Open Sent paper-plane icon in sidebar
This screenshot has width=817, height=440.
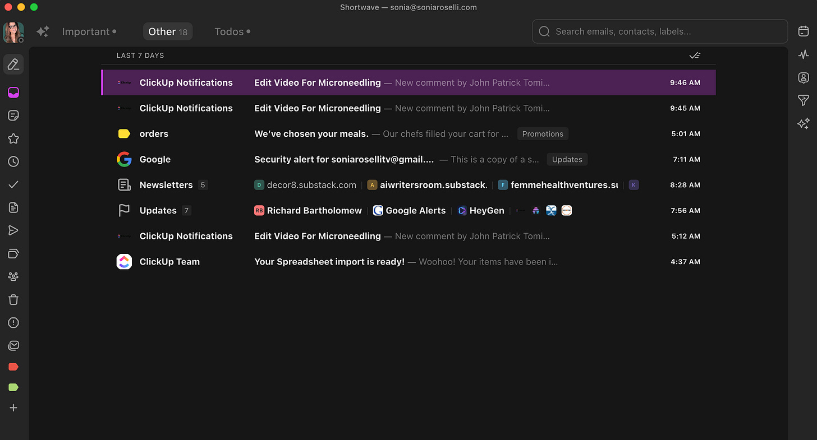pos(13,230)
